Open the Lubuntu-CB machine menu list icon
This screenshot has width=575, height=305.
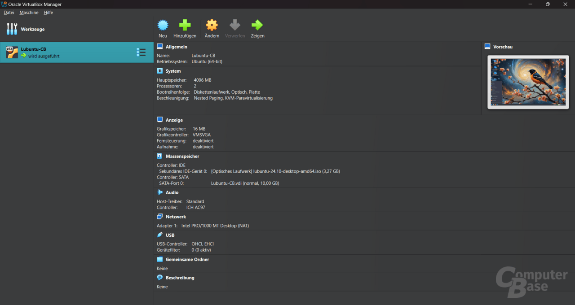pos(141,52)
